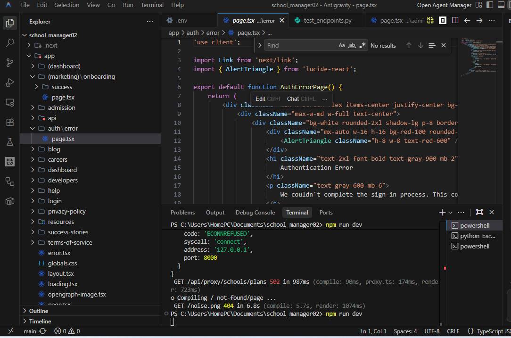Open the Search view in activity bar
Image resolution: width=511 pixels, height=338 pixels.
pos(10,43)
